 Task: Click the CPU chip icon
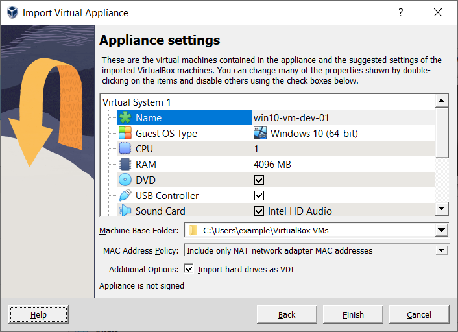click(x=125, y=148)
